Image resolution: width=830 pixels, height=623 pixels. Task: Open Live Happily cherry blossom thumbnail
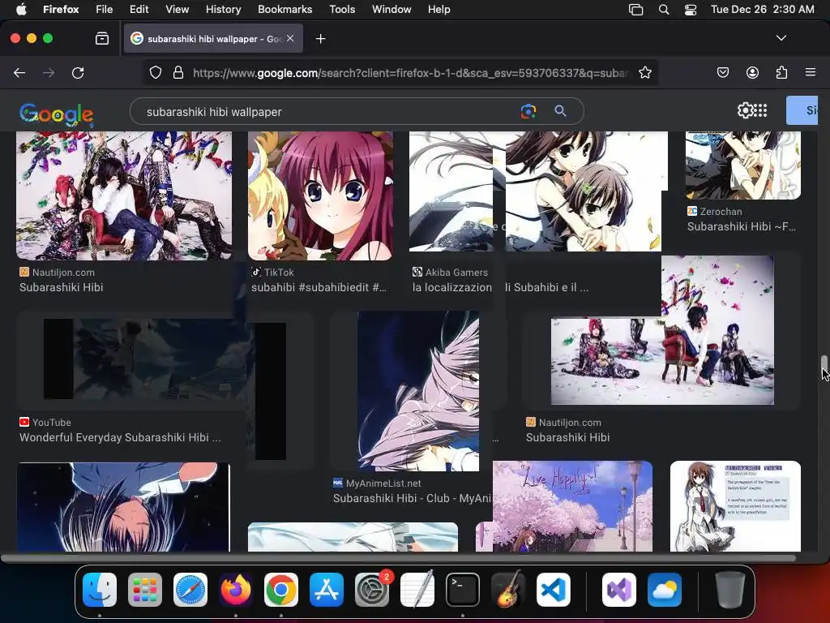coord(572,506)
